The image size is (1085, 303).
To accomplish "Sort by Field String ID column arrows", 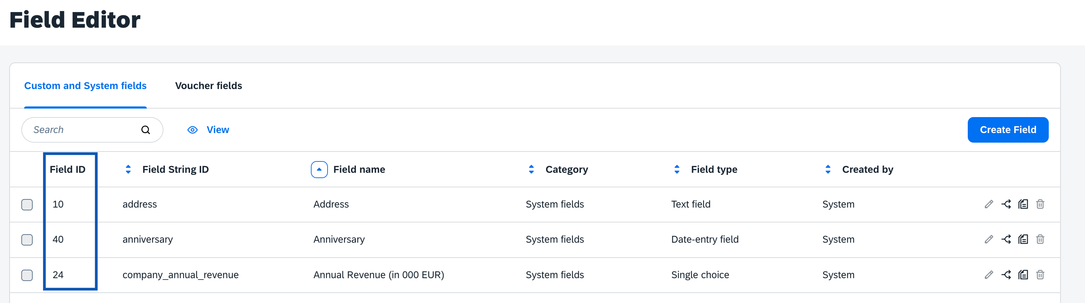I will click(x=128, y=170).
